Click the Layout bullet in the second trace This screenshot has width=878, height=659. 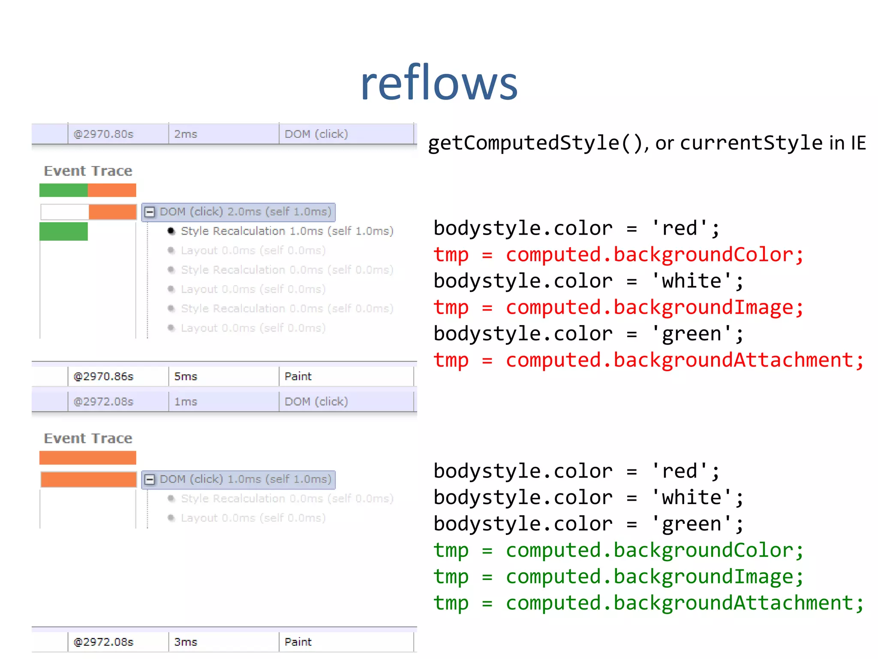pos(171,518)
